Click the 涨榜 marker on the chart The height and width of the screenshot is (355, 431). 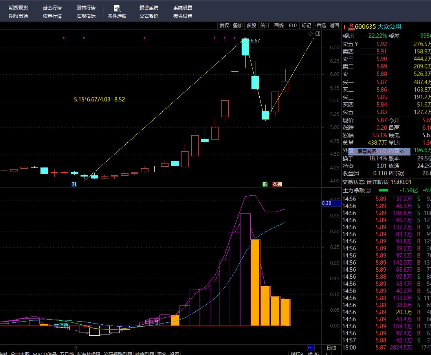coord(277,184)
